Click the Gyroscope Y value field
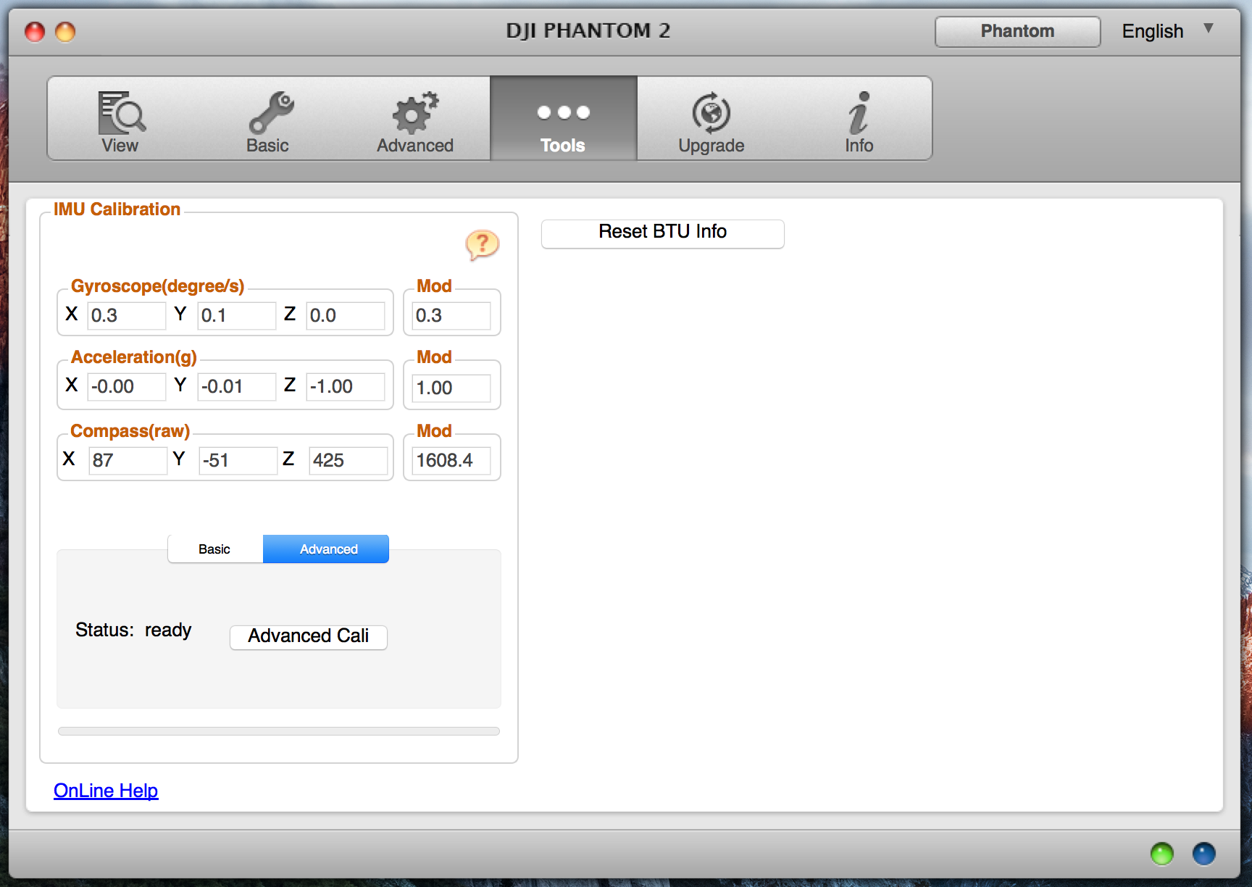Image resolution: width=1252 pixels, height=887 pixels. [237, 315]
